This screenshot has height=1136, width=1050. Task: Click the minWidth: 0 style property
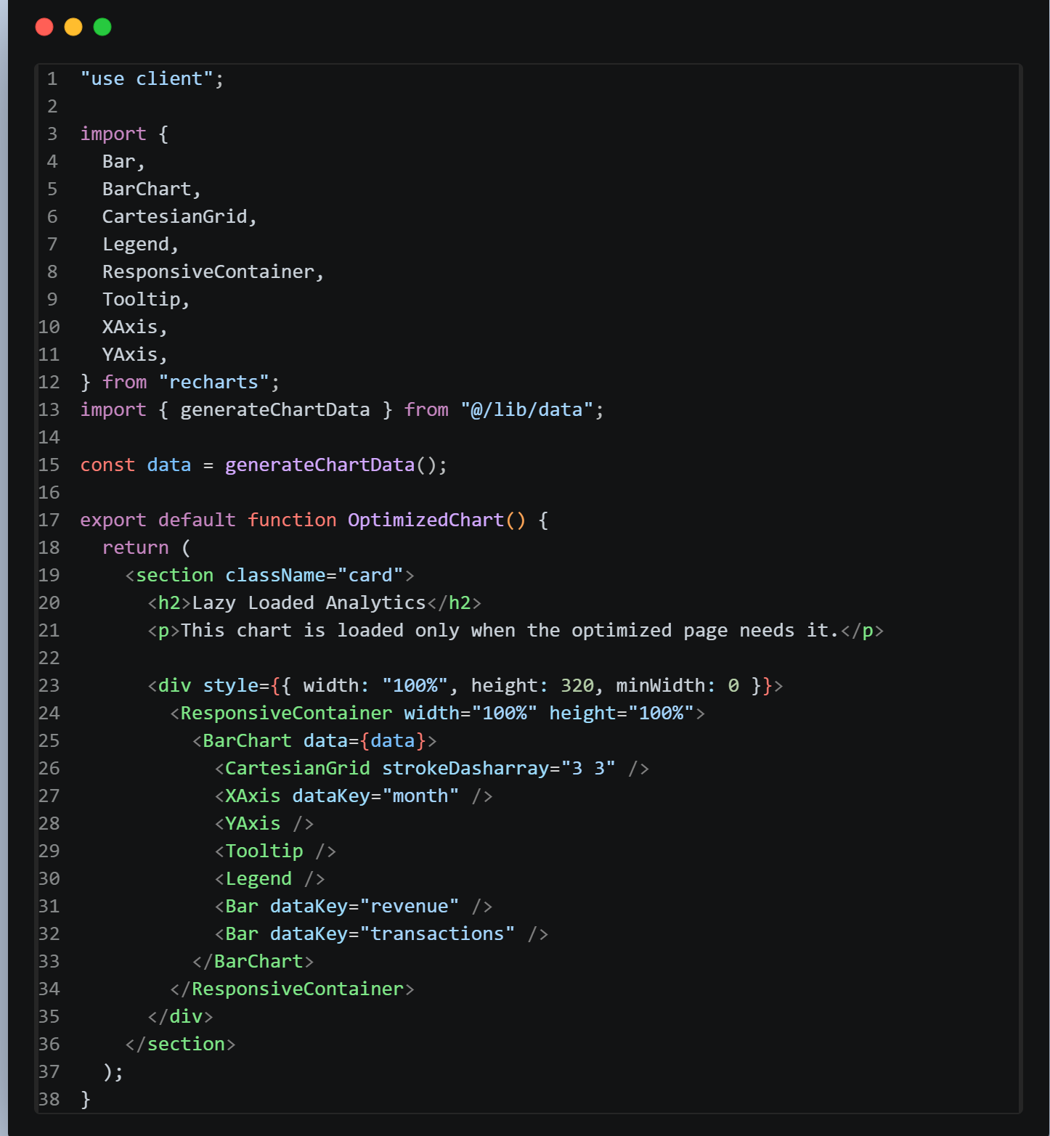(677, 685)
